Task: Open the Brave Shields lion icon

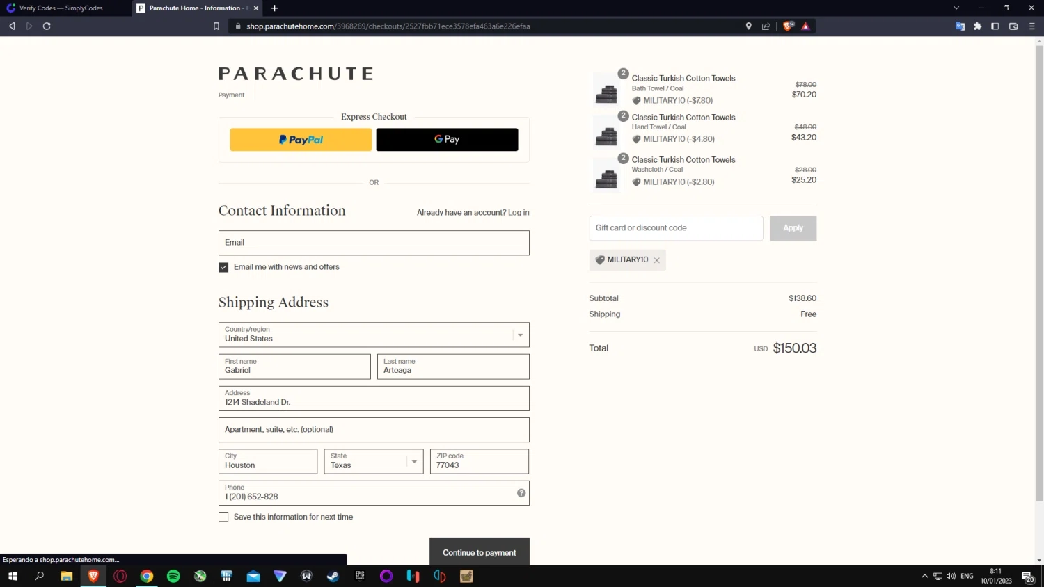Action: [788, 26]
